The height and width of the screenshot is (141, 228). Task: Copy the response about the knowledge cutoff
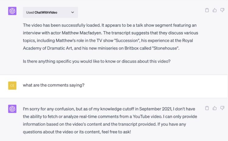[x=207, y=108]
